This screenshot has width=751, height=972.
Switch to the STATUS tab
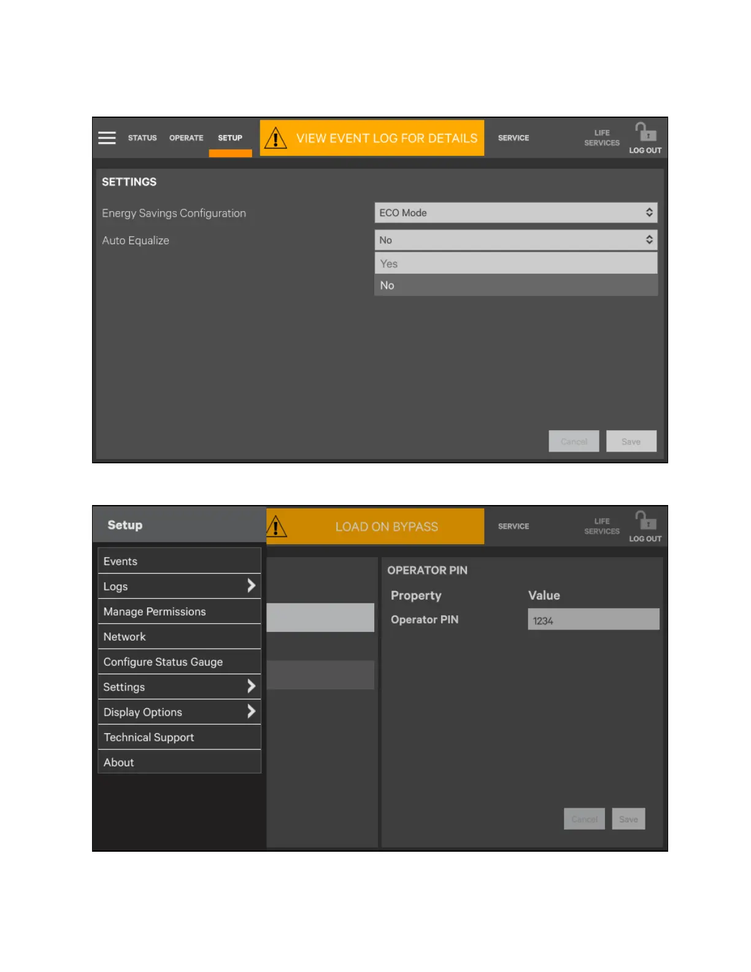click(x=142, y=138)
